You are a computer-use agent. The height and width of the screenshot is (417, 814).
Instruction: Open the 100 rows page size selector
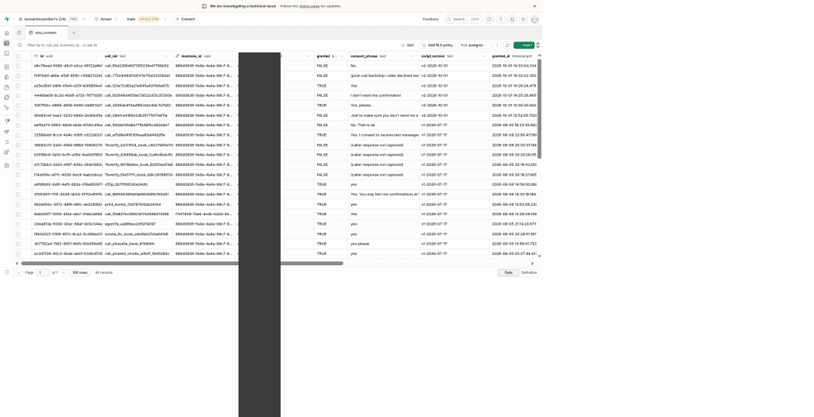80,272
